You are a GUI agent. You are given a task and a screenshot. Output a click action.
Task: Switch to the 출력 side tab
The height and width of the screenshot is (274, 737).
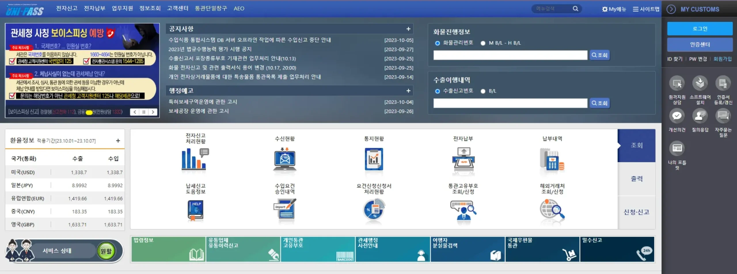(x=637, y=179)
